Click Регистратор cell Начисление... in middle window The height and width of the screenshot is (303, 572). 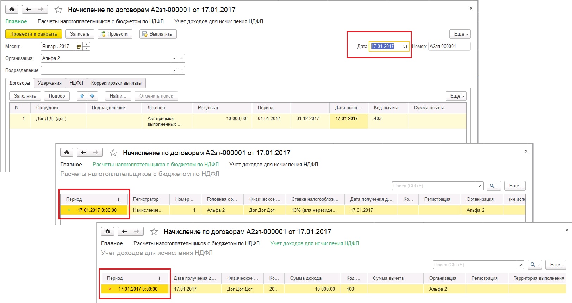(148, 210)
